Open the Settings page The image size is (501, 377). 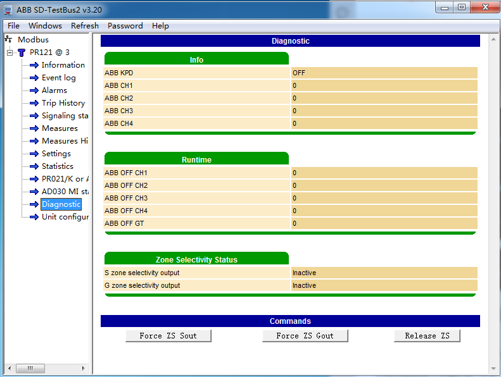coord(56,154)
